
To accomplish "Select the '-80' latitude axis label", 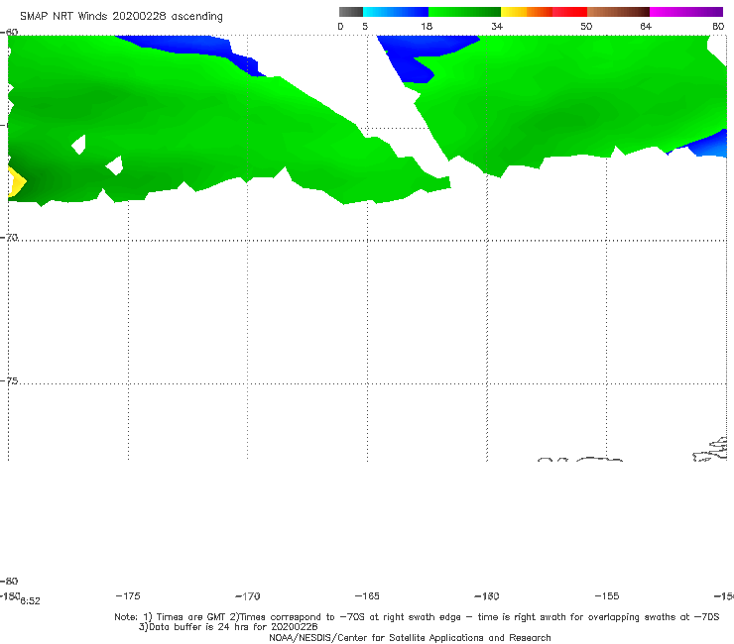I will (9, 581).
